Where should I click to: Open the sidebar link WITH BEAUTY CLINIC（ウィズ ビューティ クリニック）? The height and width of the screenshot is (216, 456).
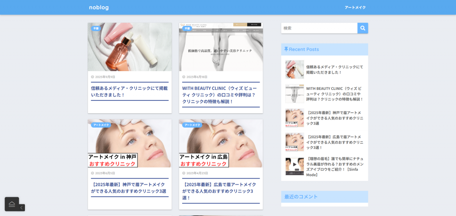[335, 94]
